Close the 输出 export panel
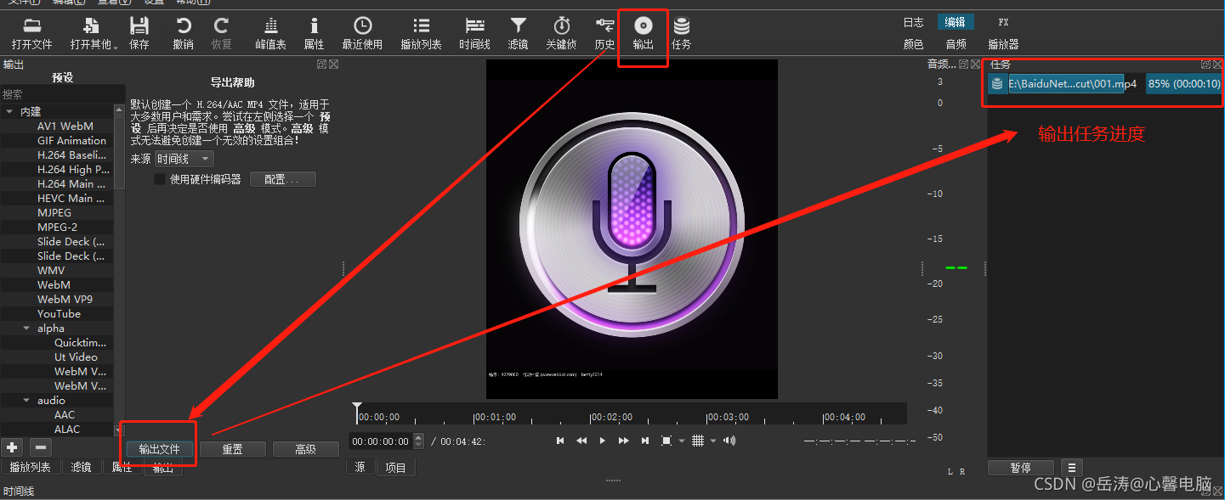The width and height of the screenshot is (1225, 500). [x=333, y=65]
